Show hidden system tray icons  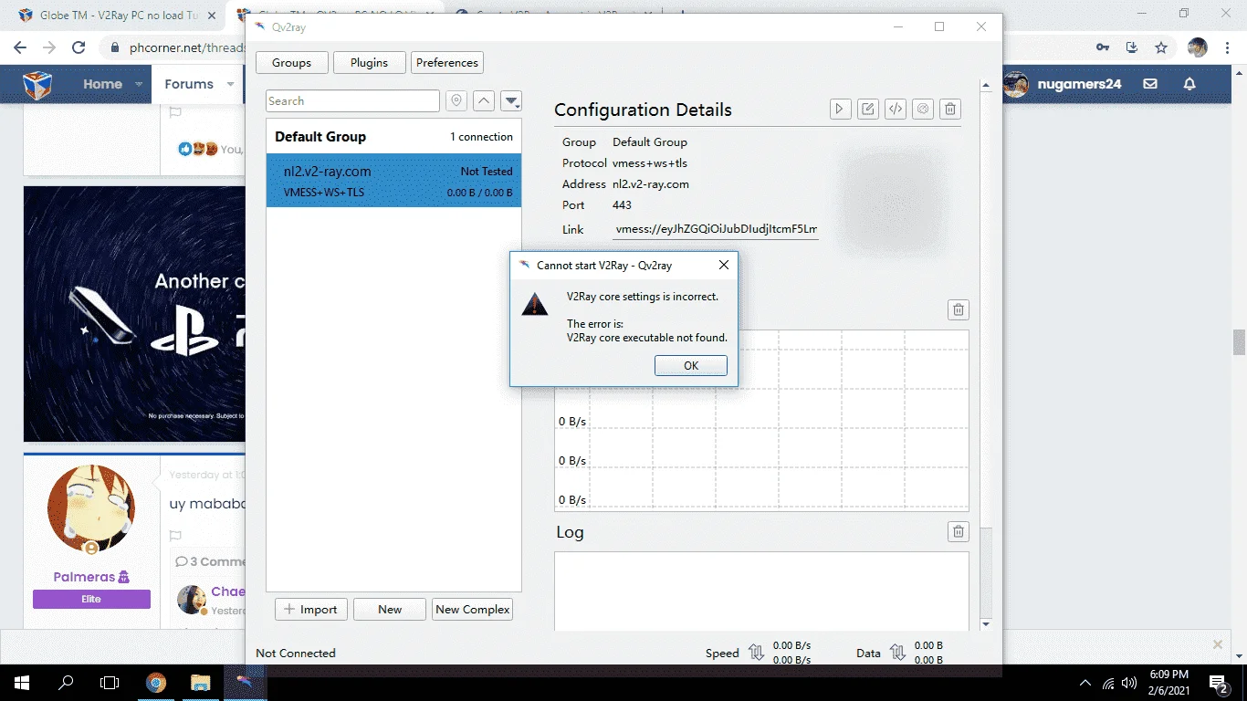coord(1085,683)
